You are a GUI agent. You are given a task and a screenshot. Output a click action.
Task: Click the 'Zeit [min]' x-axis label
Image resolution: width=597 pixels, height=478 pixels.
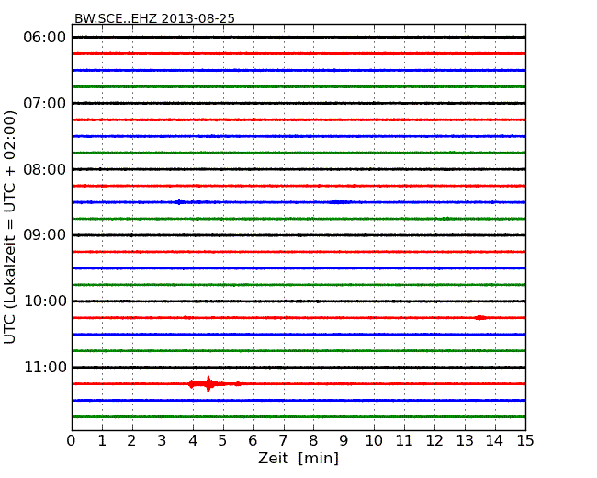click(x=298, y=458)
